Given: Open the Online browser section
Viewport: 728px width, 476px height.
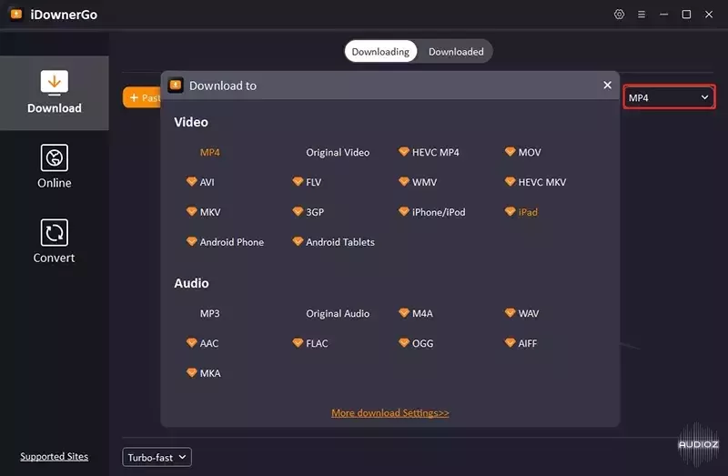Looking at the screenshot, I should 55,167.
